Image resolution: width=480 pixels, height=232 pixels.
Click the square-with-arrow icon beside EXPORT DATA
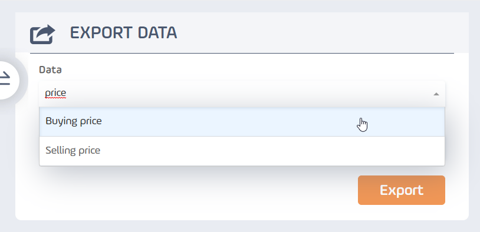(x=42, y=34)
